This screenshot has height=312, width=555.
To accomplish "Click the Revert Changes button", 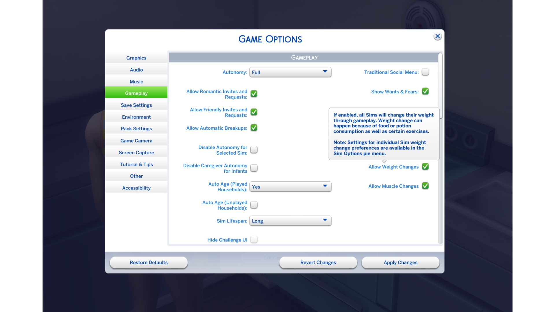I will pos(318,262).
